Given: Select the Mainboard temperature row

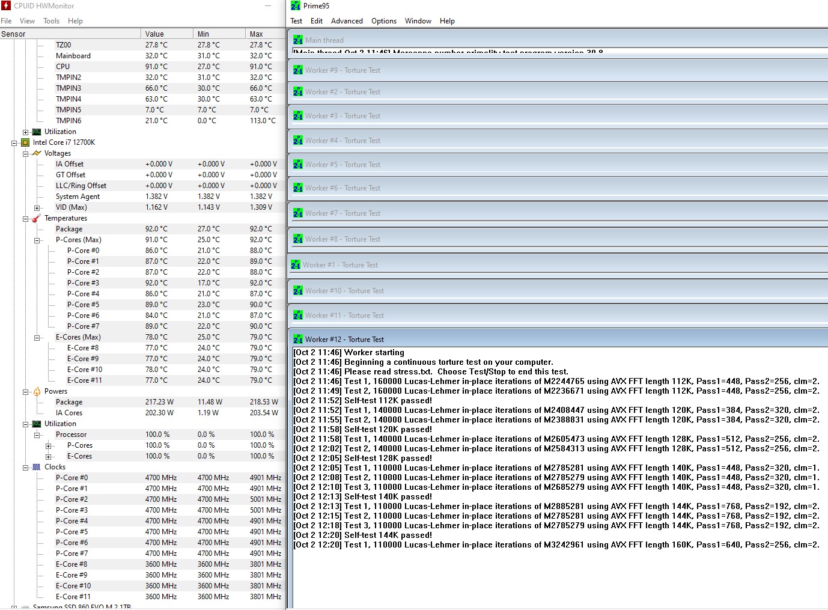Looking at the screenshot, I should point(142,56).
